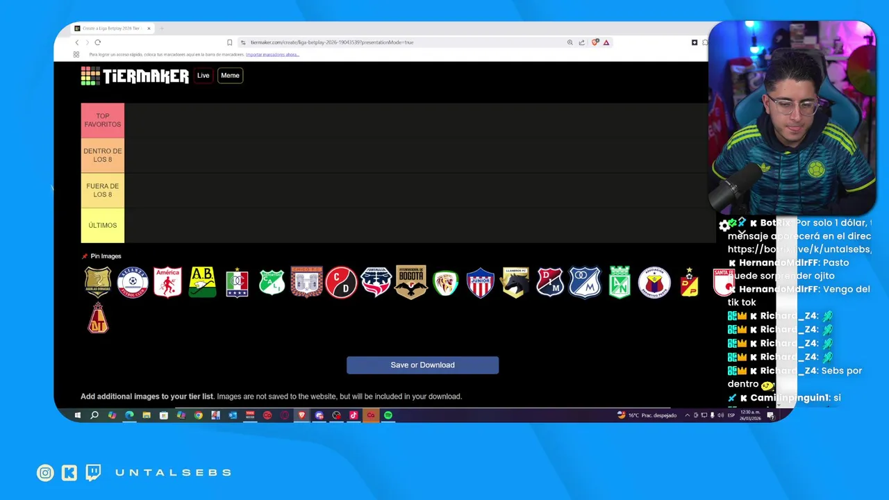Click the yellow ÚLTIMOS tier label
The width and height of the screenshot is (889, 500).
pos(103,226)
